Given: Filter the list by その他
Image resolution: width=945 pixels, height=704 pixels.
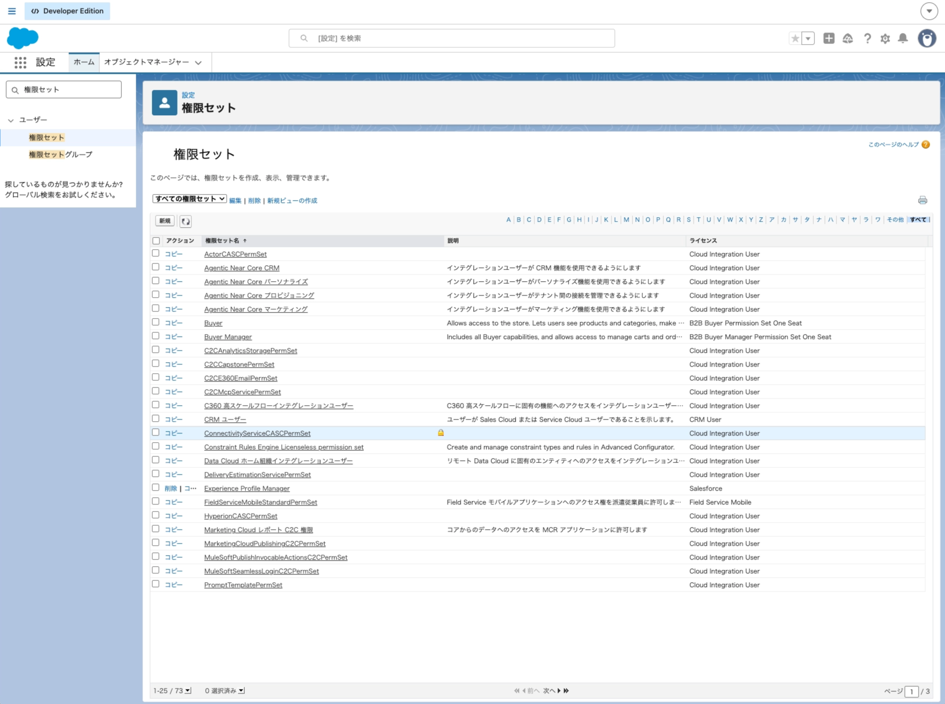Looking at the screenshot, I should [895, 219].
